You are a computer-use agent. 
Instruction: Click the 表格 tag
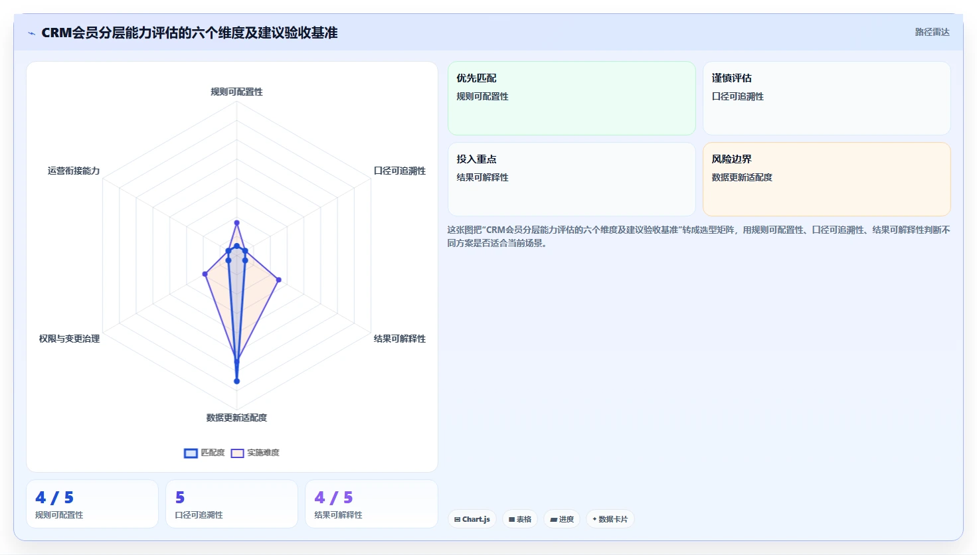pyautogui.click(x=520, y=519)
